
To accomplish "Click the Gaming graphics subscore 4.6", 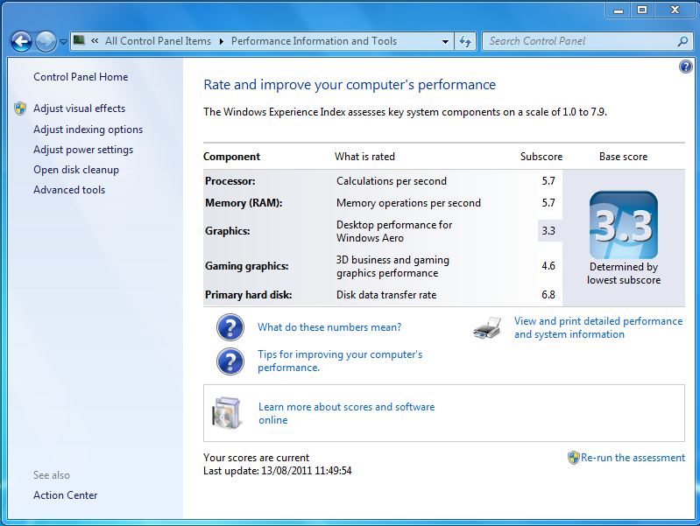I will pos(548,266).
